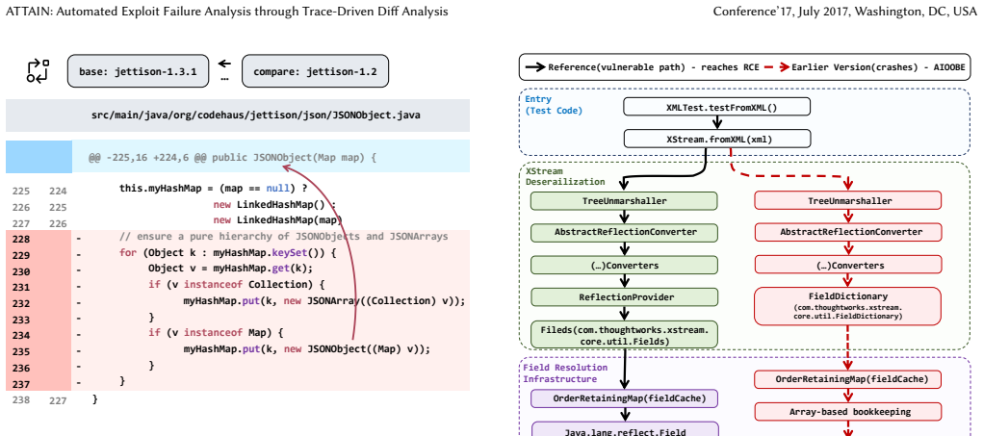This screenshot has height=436, width=983.
Task: Open the compare: jettison-1.2 selector
Action: pyautogui.click(x=315, y=71)
